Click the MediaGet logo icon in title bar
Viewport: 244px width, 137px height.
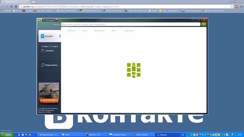[40, 20]
